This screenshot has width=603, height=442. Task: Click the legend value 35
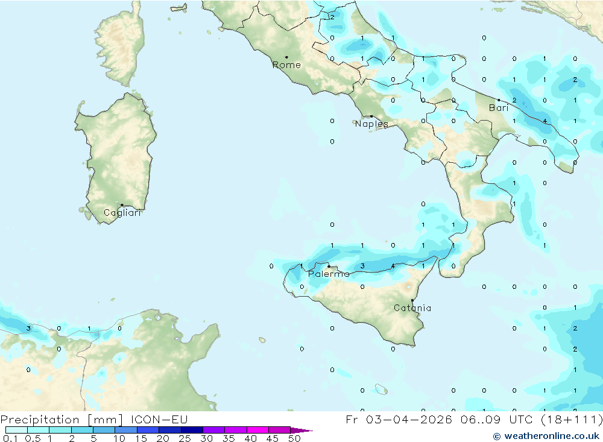[x=229, y=438]
